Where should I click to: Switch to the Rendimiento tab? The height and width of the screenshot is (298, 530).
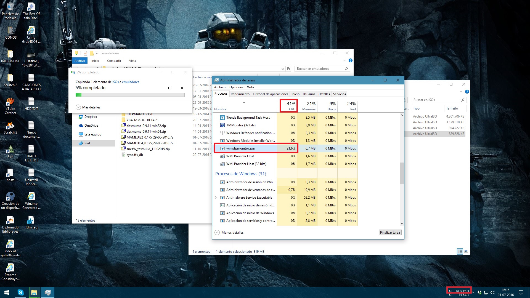point(240,94)
